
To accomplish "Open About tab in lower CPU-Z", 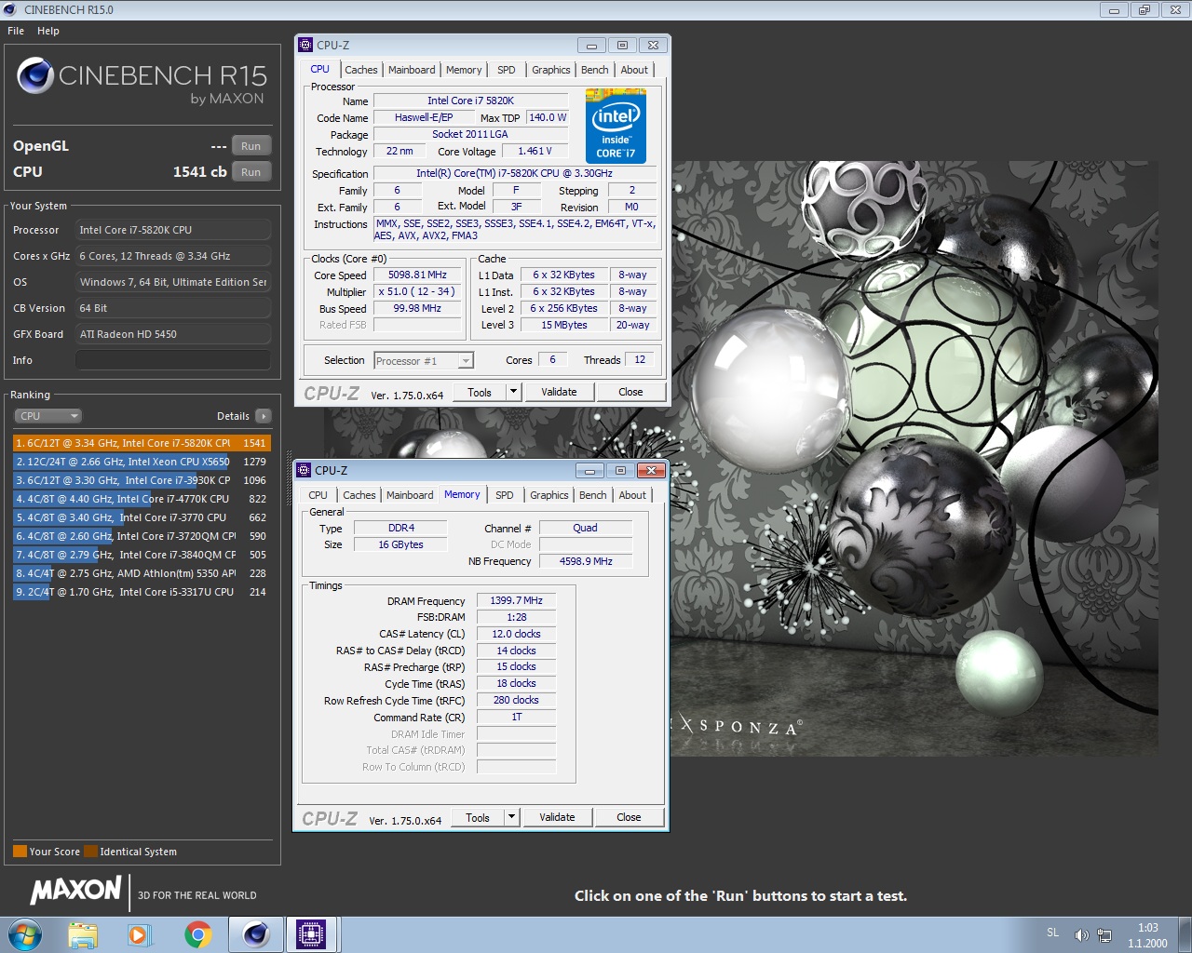I will pyautogui.click(x=632, y=495).
